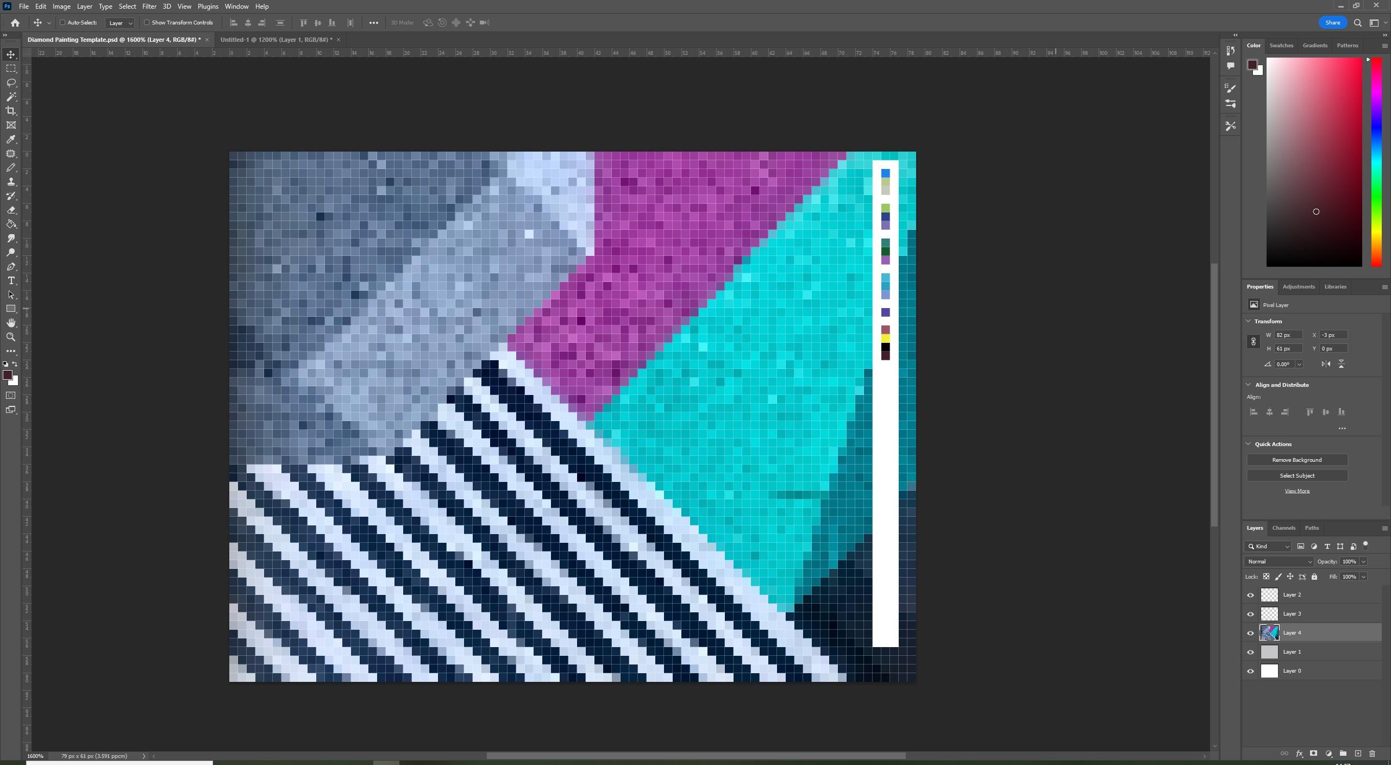
Task: Choose the Crop tool
Action: pyautogui.click(x=11, y=110)
